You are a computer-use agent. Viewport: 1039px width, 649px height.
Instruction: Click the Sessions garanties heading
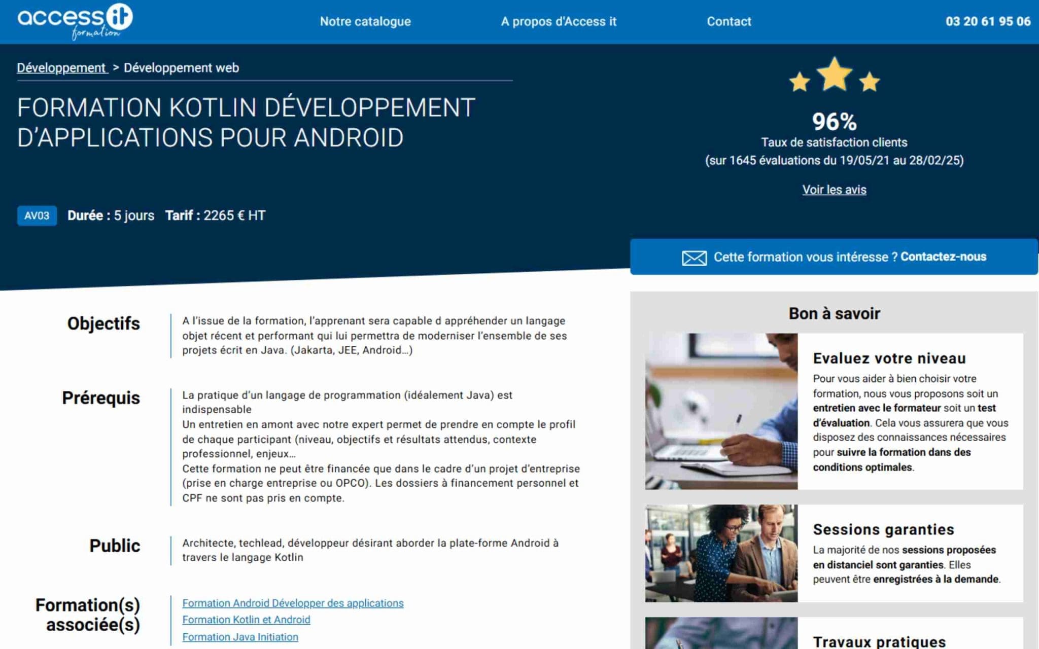(883, 529)
